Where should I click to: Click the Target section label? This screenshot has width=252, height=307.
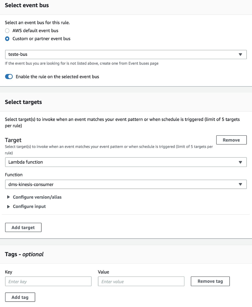tap(13, 140)
